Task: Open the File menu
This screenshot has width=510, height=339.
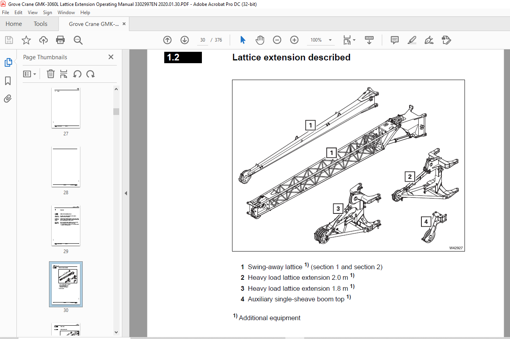Action: tap(6, 13)
